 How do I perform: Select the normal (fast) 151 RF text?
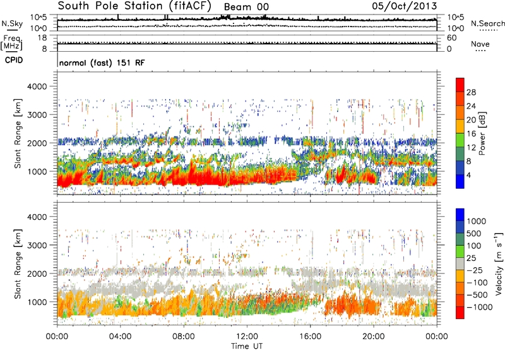[102, 63]
